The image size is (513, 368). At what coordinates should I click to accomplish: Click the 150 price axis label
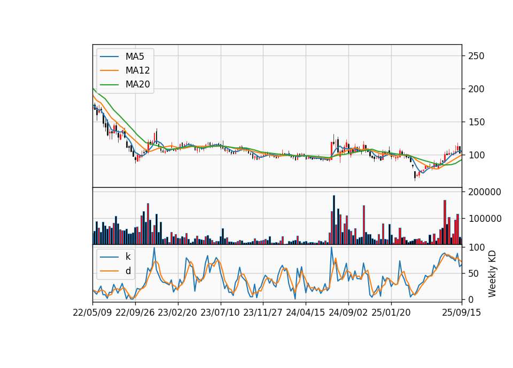coord(476,122)
